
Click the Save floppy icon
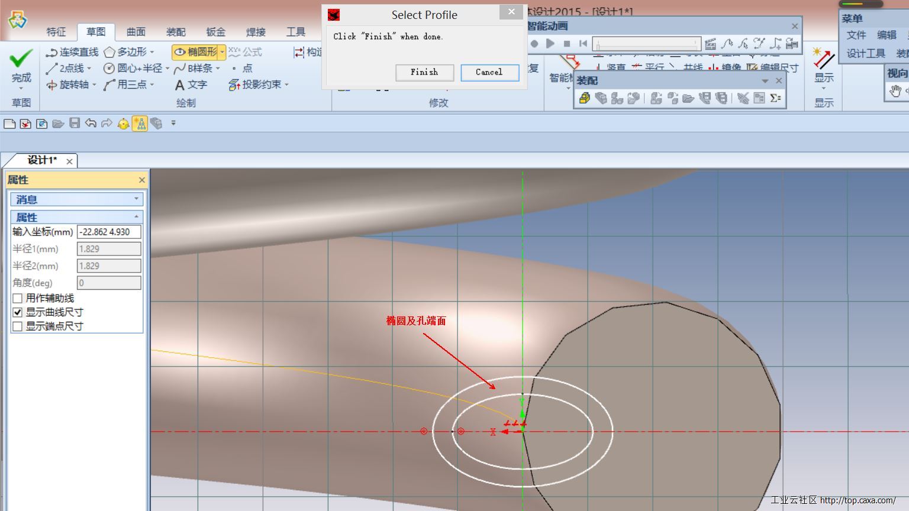[75, 123]
